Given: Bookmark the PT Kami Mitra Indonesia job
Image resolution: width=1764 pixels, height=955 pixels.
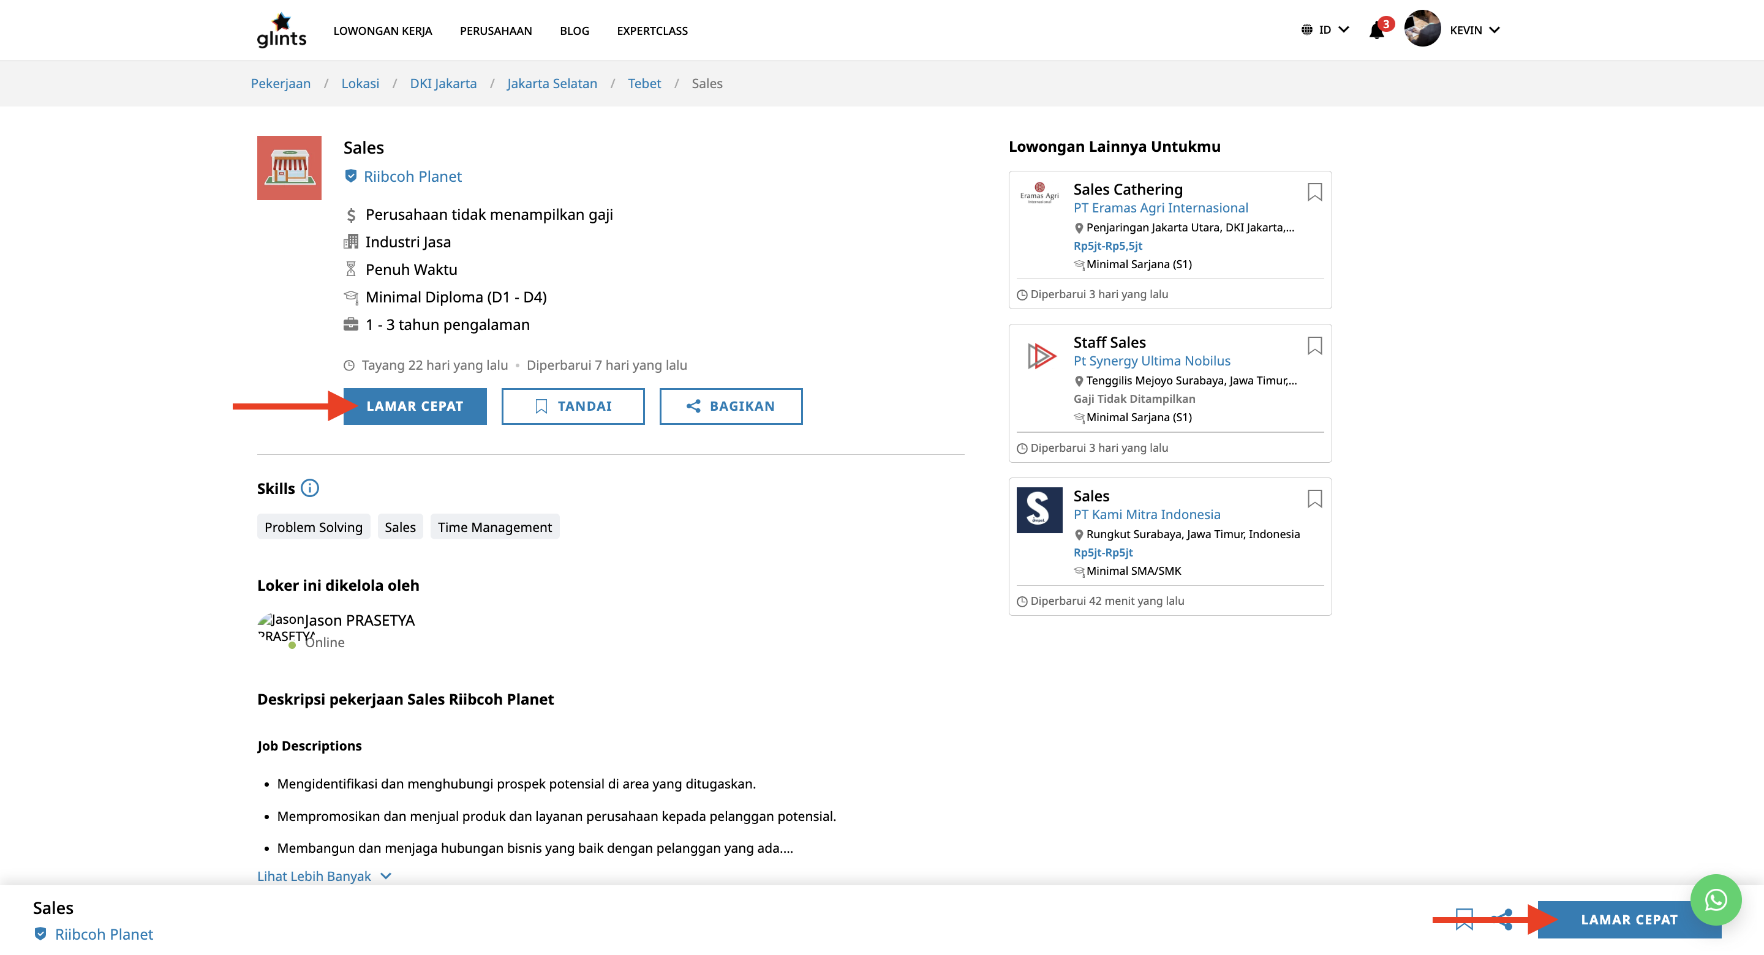Looking at the screenshot, I should 1314,499.
